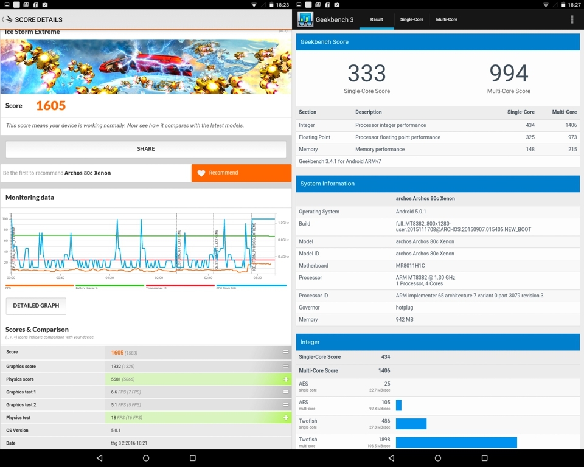Open recent apps below the 3DMark screen

point(193,458)
